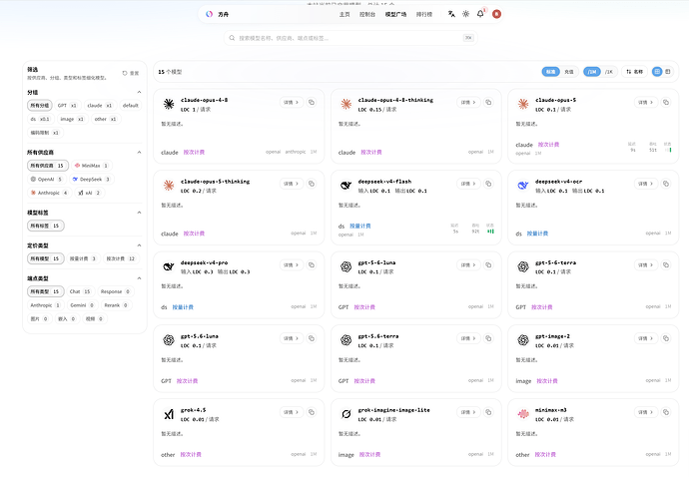Filter by the claude group chip
Viewport: 689px width, 477px height.
point(100,106)
